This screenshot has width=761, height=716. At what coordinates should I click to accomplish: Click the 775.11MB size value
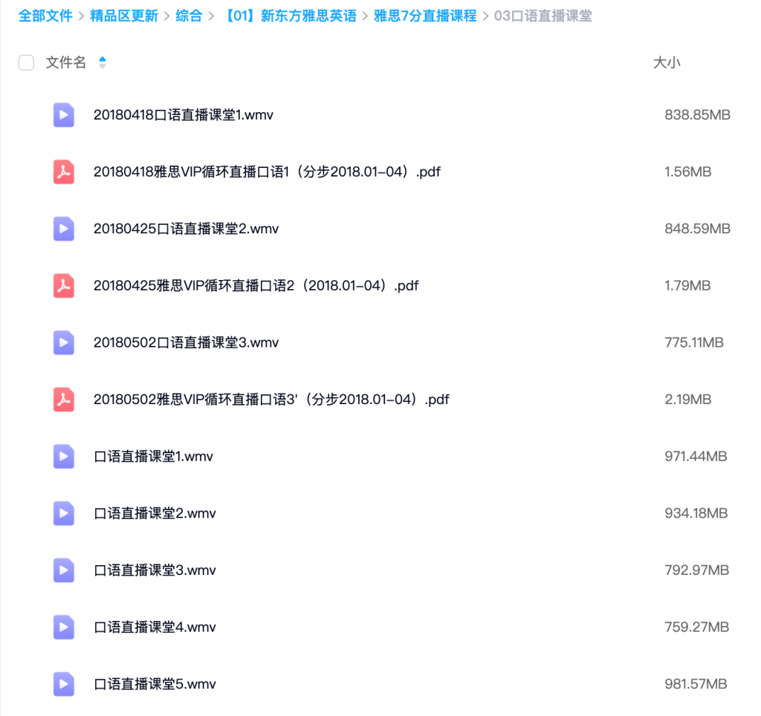pyautogui.click(x=694, y=342)
